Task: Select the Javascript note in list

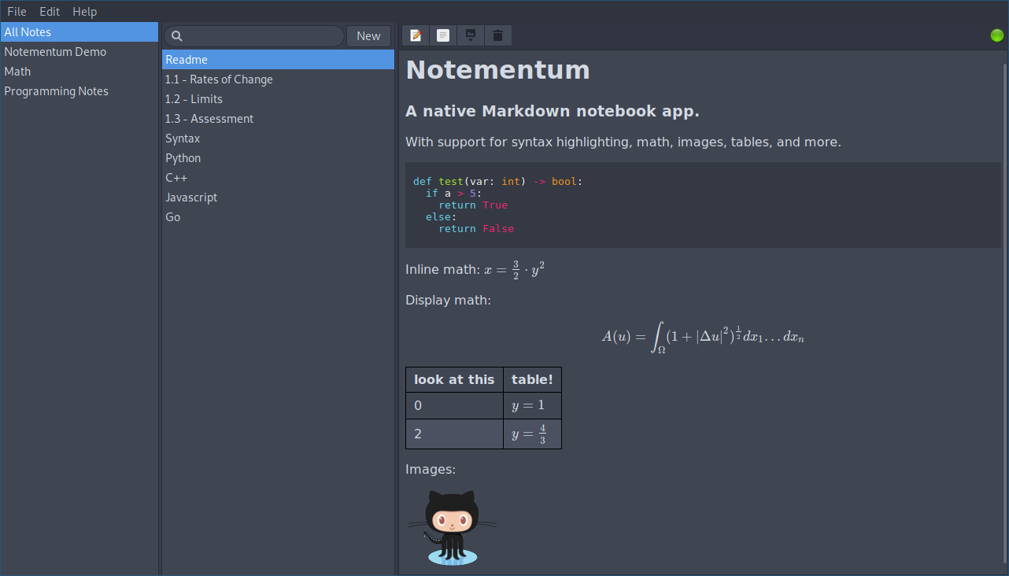Action: coord(191,198)
